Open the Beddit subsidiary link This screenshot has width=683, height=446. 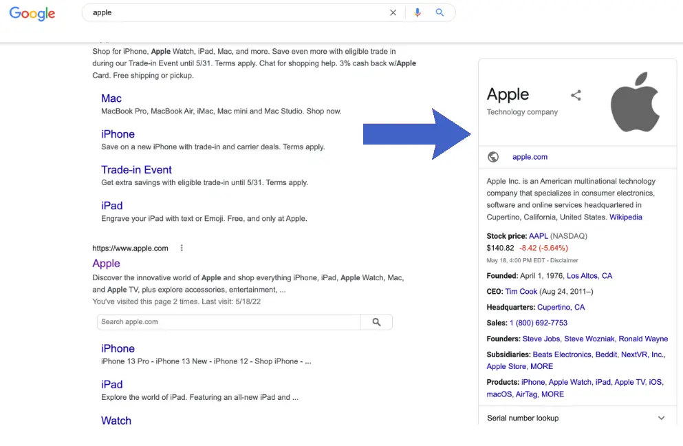(x=606, y=354)
